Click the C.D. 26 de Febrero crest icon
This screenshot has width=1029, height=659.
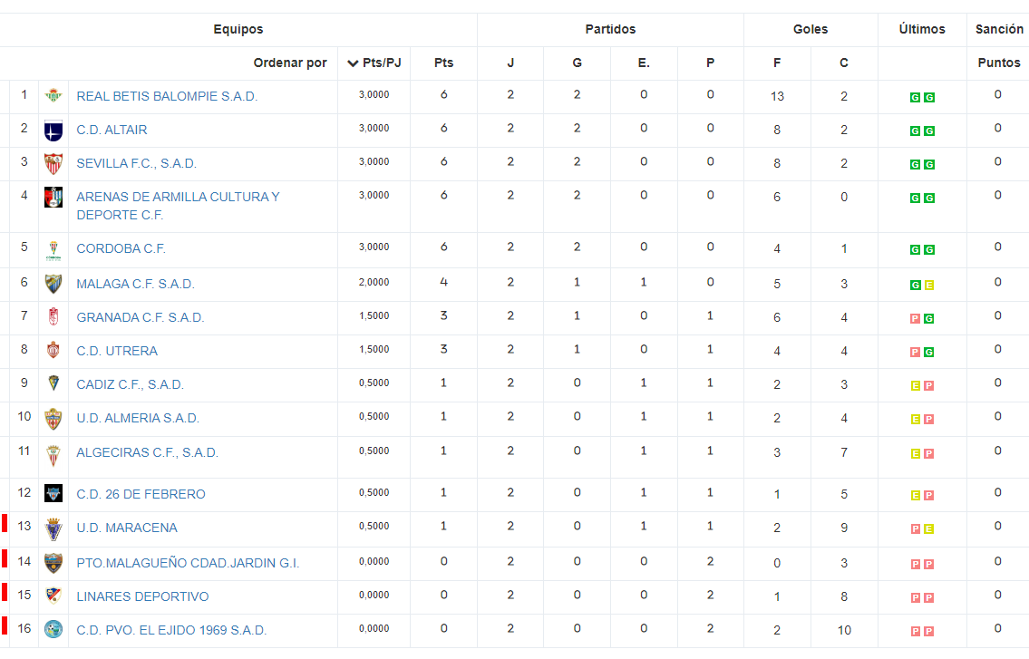[x=53, y=493]
